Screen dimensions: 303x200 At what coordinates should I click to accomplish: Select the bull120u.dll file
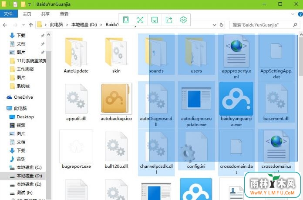(x=116, y=150)
